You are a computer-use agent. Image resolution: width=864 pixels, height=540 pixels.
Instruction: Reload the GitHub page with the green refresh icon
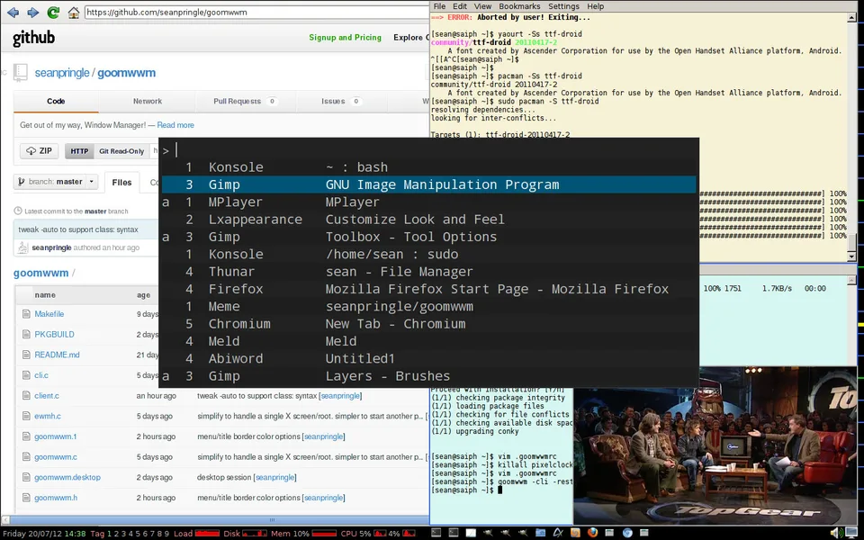point(53,12)
